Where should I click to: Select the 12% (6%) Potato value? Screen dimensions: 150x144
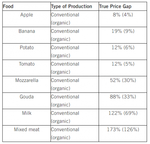[123, 47]
